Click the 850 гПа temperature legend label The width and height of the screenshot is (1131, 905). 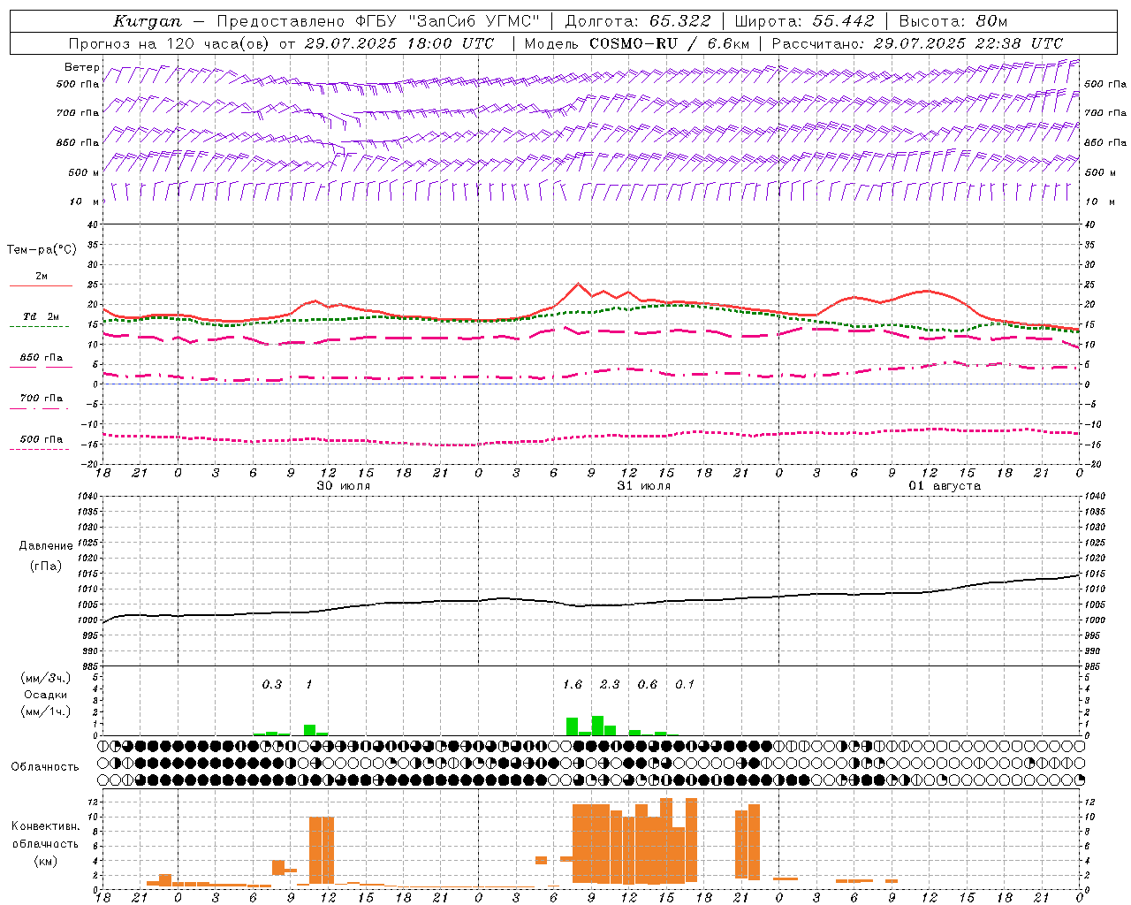coord(41,357)
